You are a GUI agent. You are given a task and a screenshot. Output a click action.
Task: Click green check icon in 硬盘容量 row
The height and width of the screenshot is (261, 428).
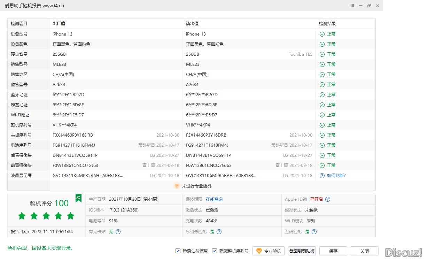pyautogui.click(x=322, y=54)
